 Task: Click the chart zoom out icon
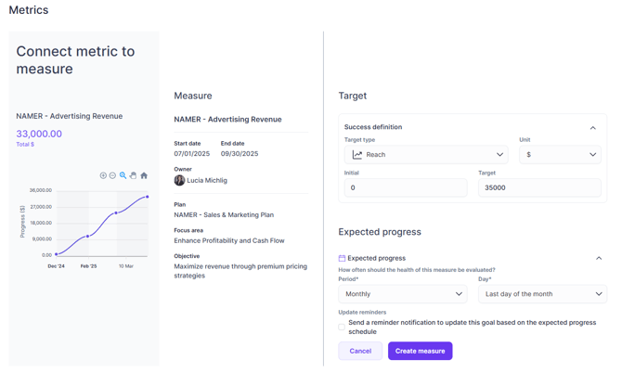[x=113, y=175]
